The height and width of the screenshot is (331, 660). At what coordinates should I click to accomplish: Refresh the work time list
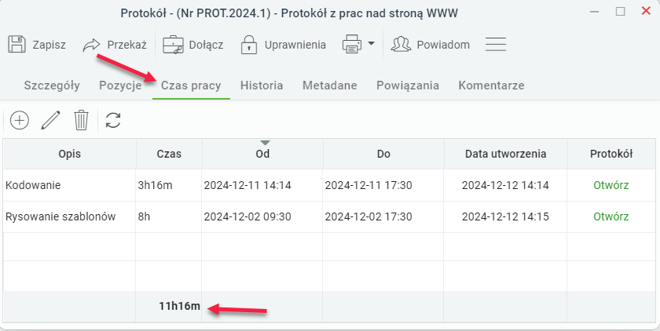pyautogui.click(x=113, y=120)
